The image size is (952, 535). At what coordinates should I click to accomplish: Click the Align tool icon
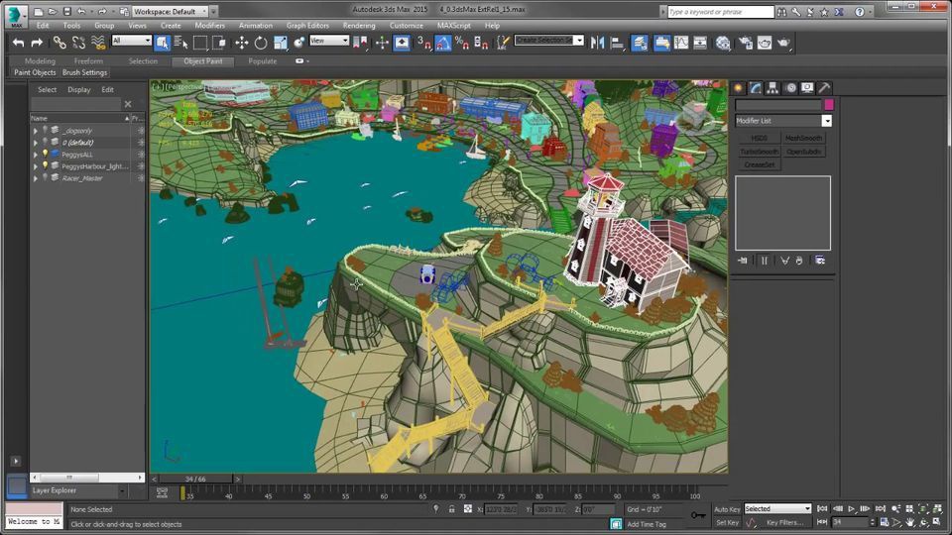click(x=617, y=43)
